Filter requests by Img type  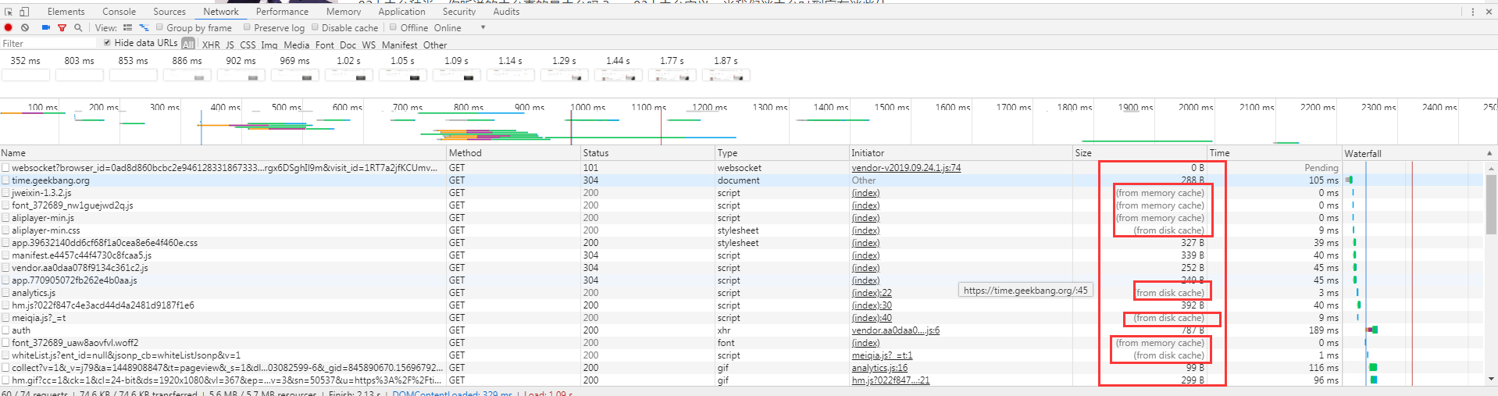tap(269, 45)
